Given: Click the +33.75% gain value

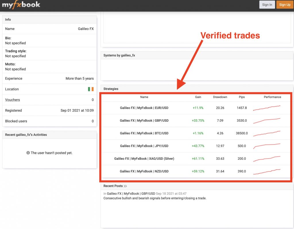Looking at the screenshot, I should tap(198, 121).
